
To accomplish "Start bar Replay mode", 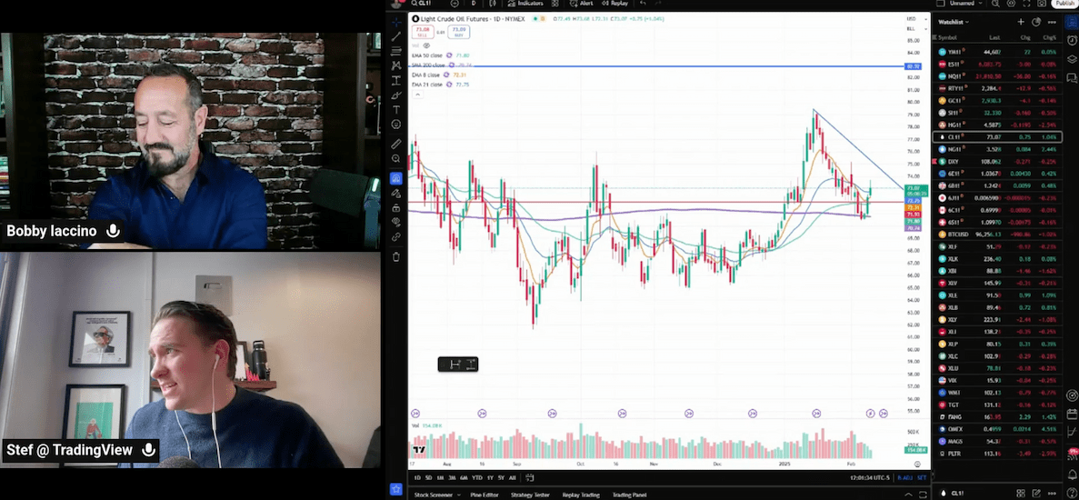I will pos(614,4).
